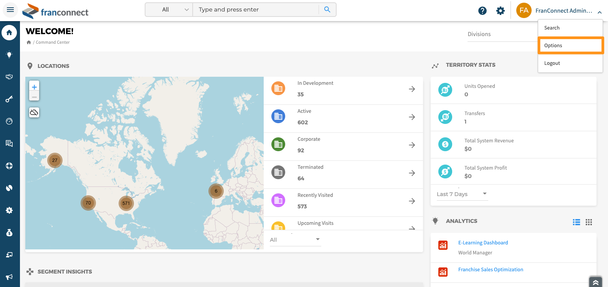Click the handshake icon in sidebar
This screenshot has width=608, height=287.
9,77
